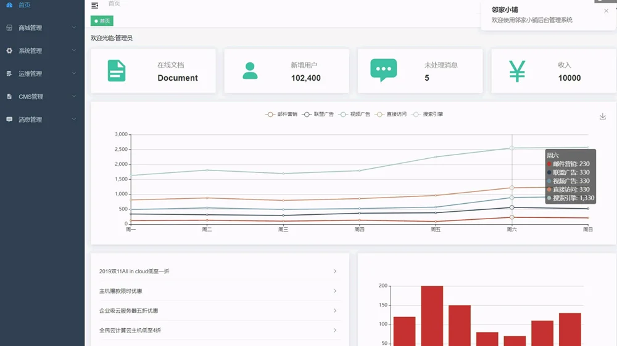
Task: Click the green document icon on 在线文档 card
Action: [x=117, y=71]
